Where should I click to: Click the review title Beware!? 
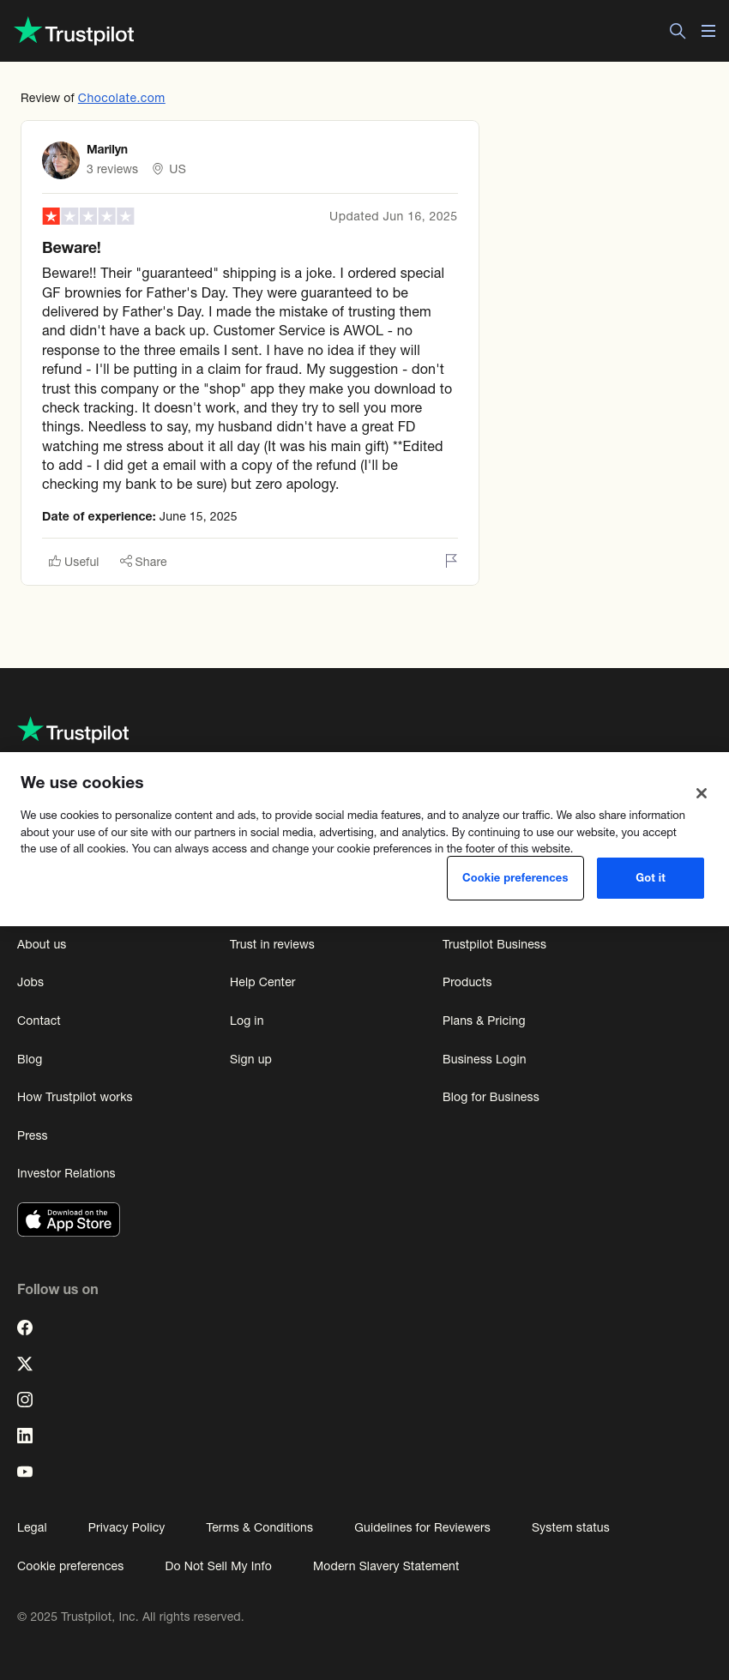click(x=71, y=248)
